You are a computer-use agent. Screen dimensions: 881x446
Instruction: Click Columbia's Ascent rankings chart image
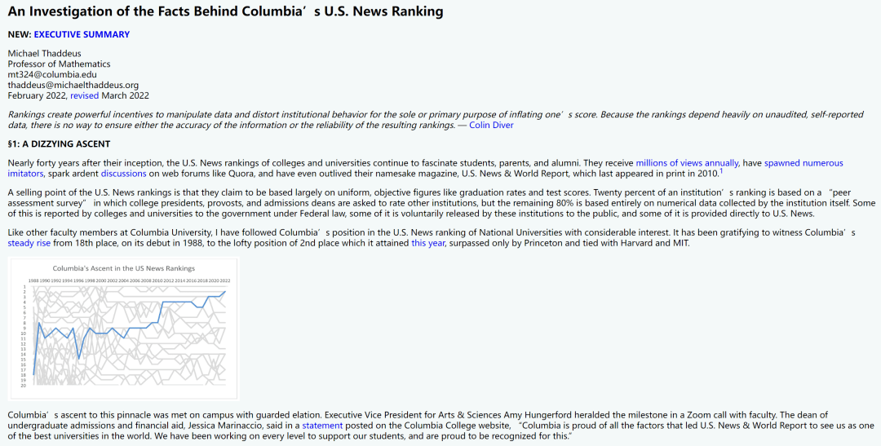click(124, 329)
